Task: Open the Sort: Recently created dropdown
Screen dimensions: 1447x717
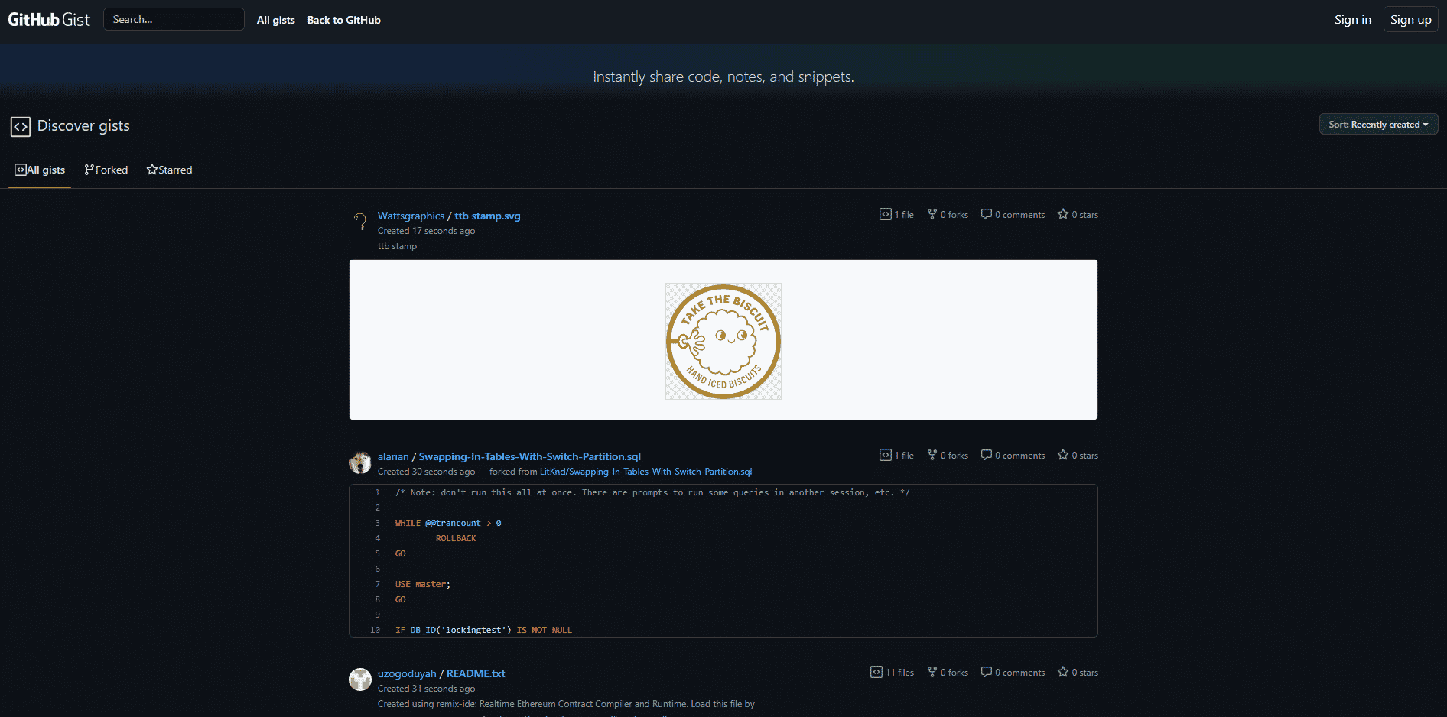Action: 1377,124
